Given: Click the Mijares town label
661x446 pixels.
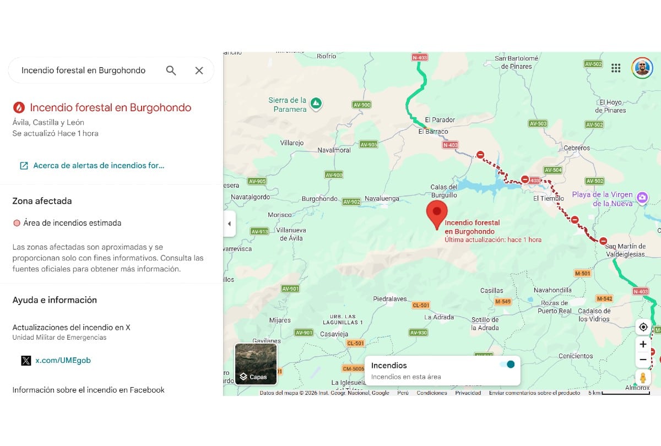Looking at the screenshot, I should click(x=280, y=320).
